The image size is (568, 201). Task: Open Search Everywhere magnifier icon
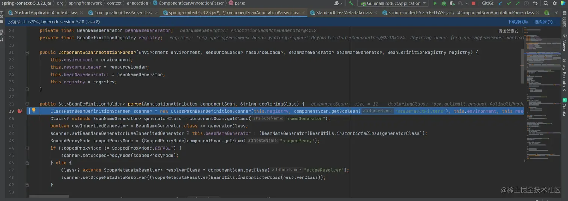[546, 3]
